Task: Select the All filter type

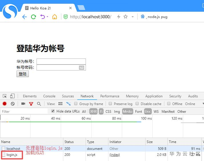Action: [84, 111]
